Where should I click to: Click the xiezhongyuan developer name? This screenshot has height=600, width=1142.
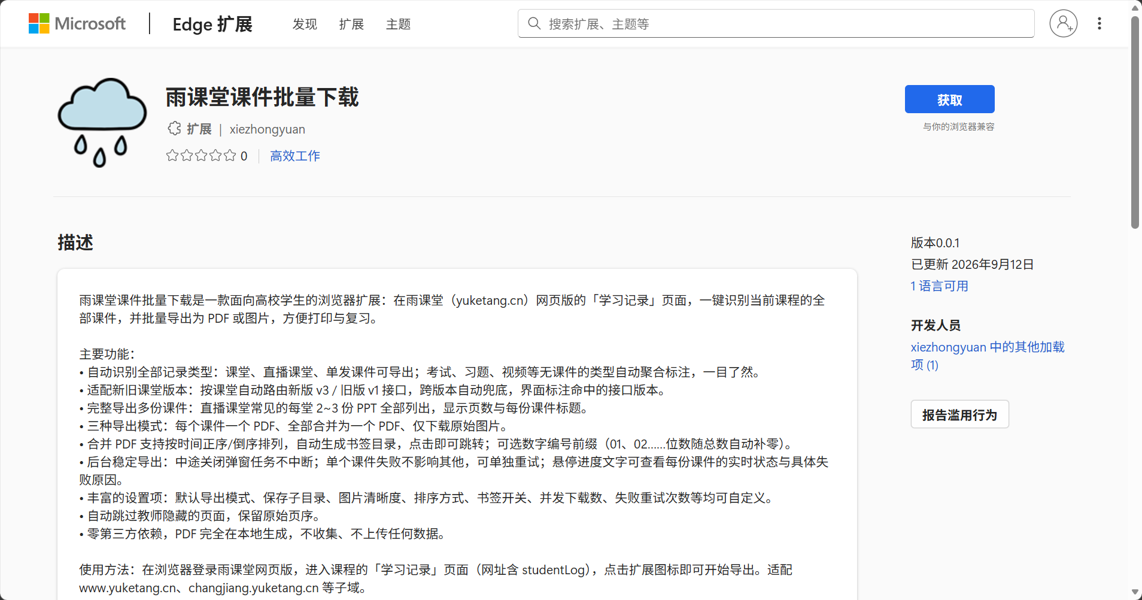point(267,129)
